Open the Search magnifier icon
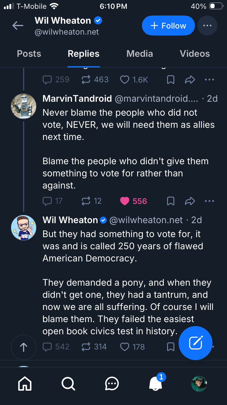 tap(68, 384)
